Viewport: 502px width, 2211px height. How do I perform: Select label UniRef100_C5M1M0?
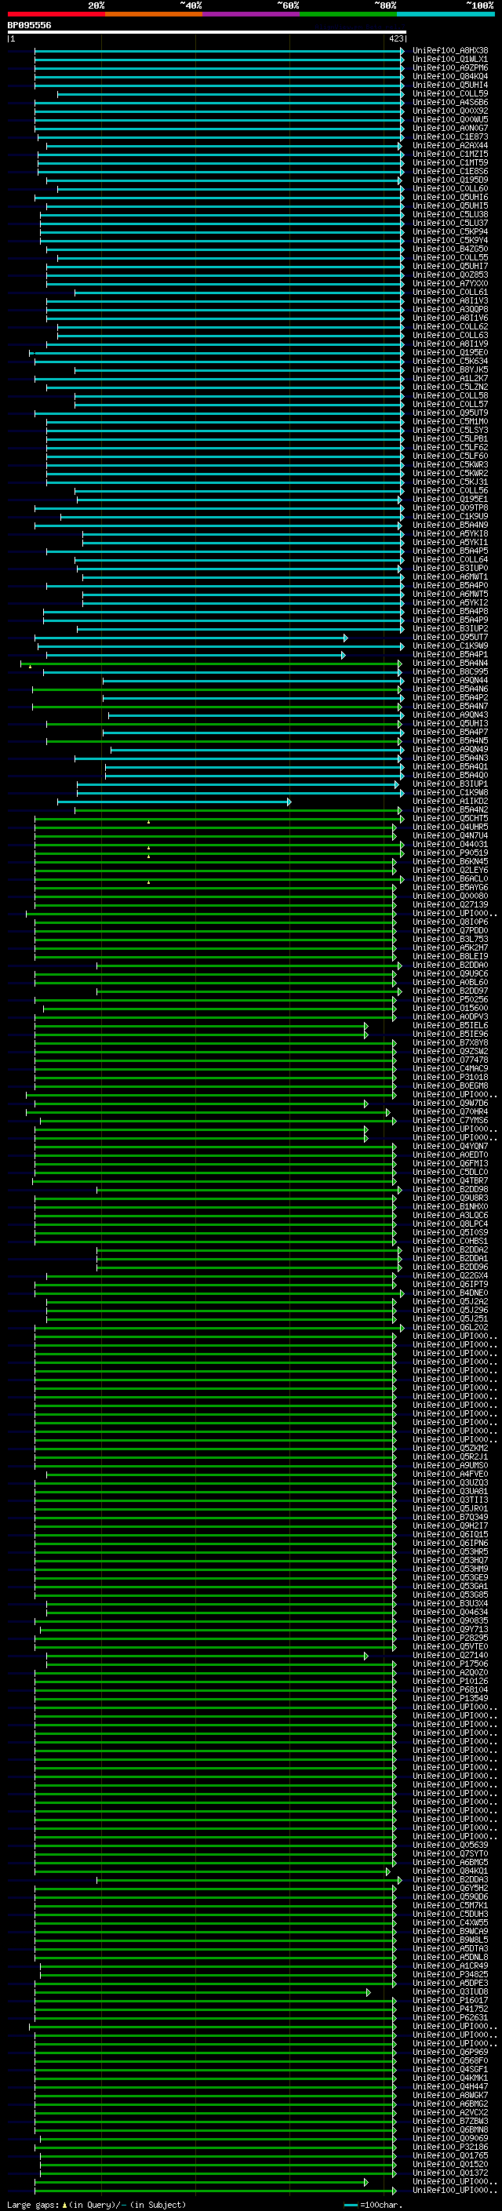pos(449,421)
